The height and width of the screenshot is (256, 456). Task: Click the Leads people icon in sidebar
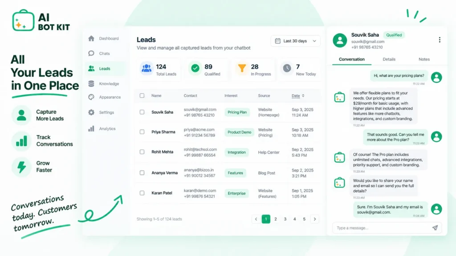coord(91,68)
